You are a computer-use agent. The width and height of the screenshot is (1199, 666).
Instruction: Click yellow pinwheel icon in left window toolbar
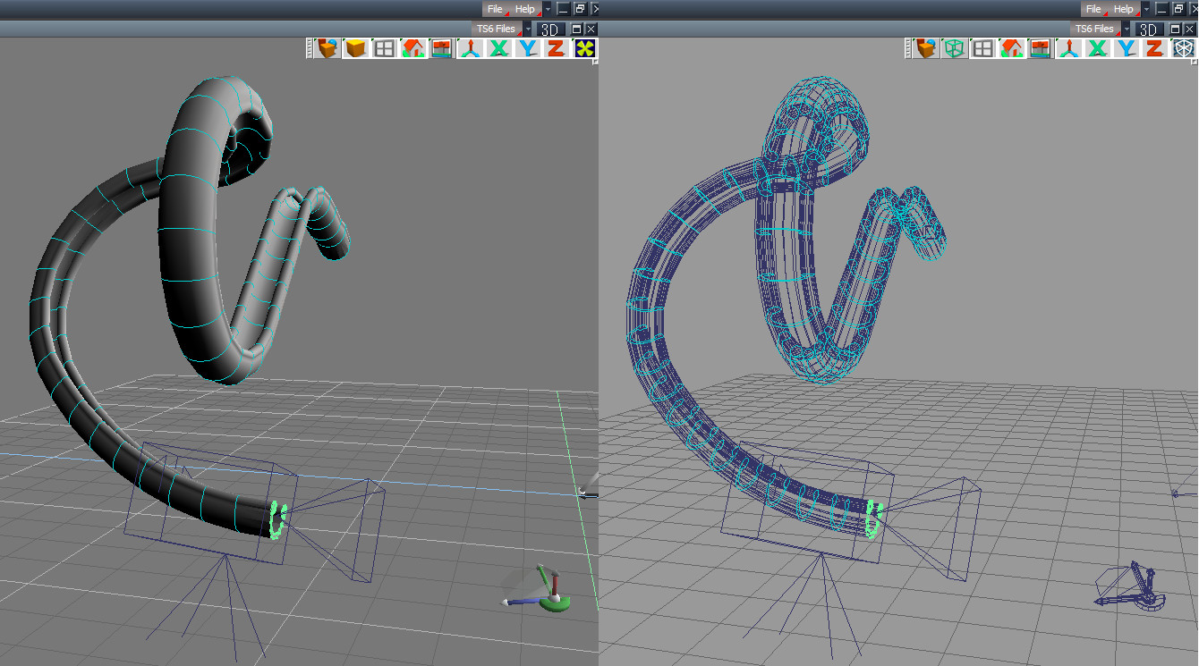[585, 48]
